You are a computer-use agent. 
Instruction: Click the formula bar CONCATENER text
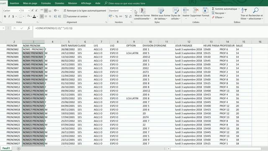coord(54,28)
